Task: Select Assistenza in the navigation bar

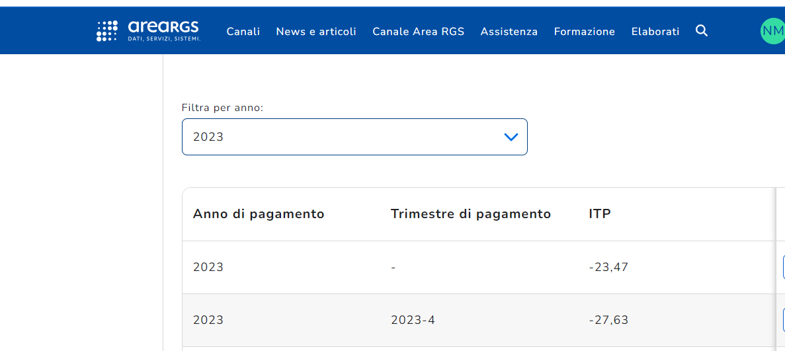Action: tap(509, 32)
